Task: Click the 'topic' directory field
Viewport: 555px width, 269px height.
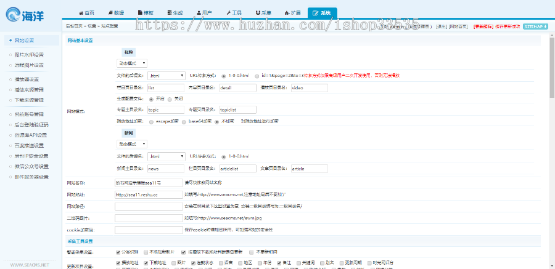Action: coord(166,110)
